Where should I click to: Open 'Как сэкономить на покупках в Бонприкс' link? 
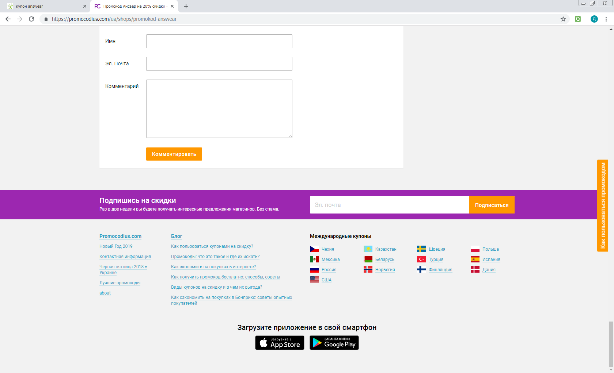click(x=232, y=300)
